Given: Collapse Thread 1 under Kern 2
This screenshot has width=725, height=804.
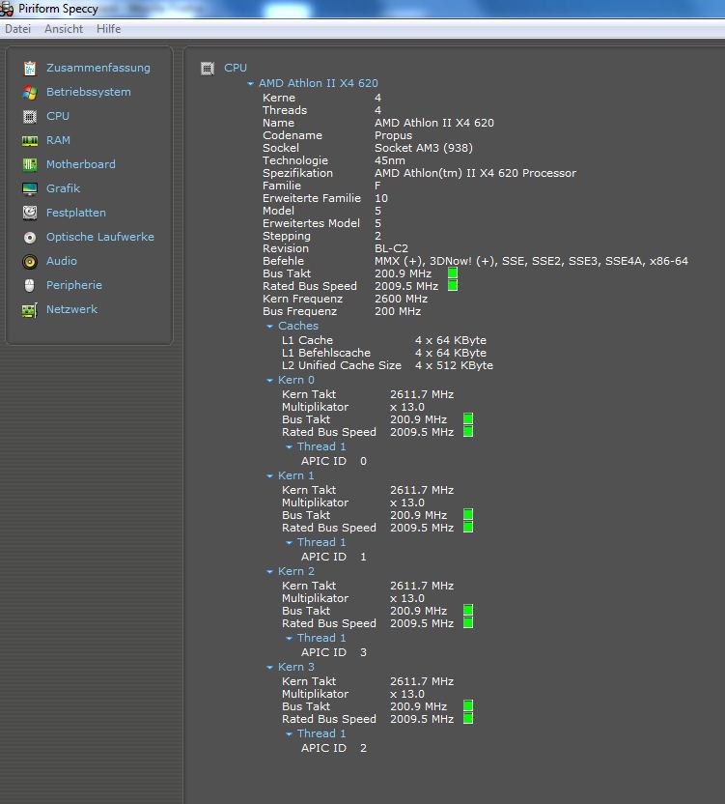Looking at the screenshot, I should (x=289, y=639).
